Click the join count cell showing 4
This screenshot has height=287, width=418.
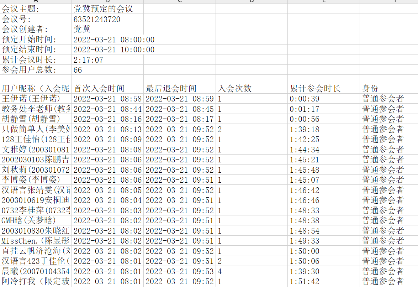252,271
